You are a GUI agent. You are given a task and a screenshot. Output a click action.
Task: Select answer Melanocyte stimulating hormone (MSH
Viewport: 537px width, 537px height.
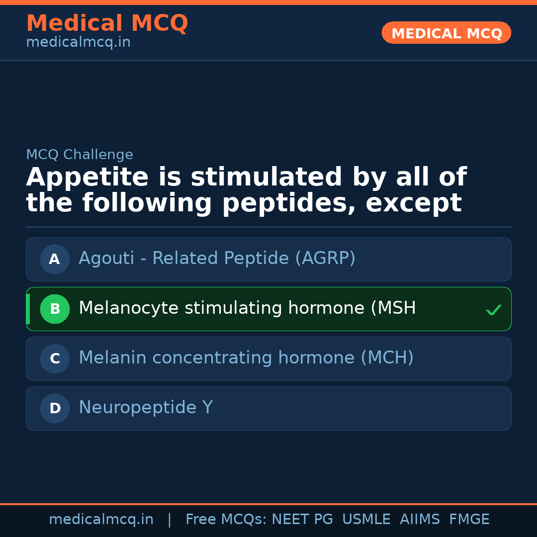(x=247, y=308)
